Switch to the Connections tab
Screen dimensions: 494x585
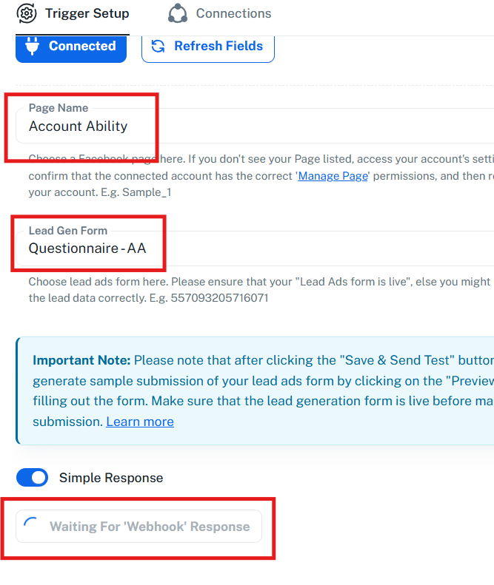coord(219,13)
